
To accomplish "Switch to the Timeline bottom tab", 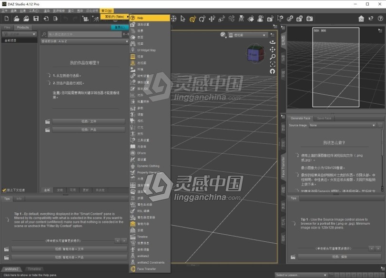I will (34, 269).
